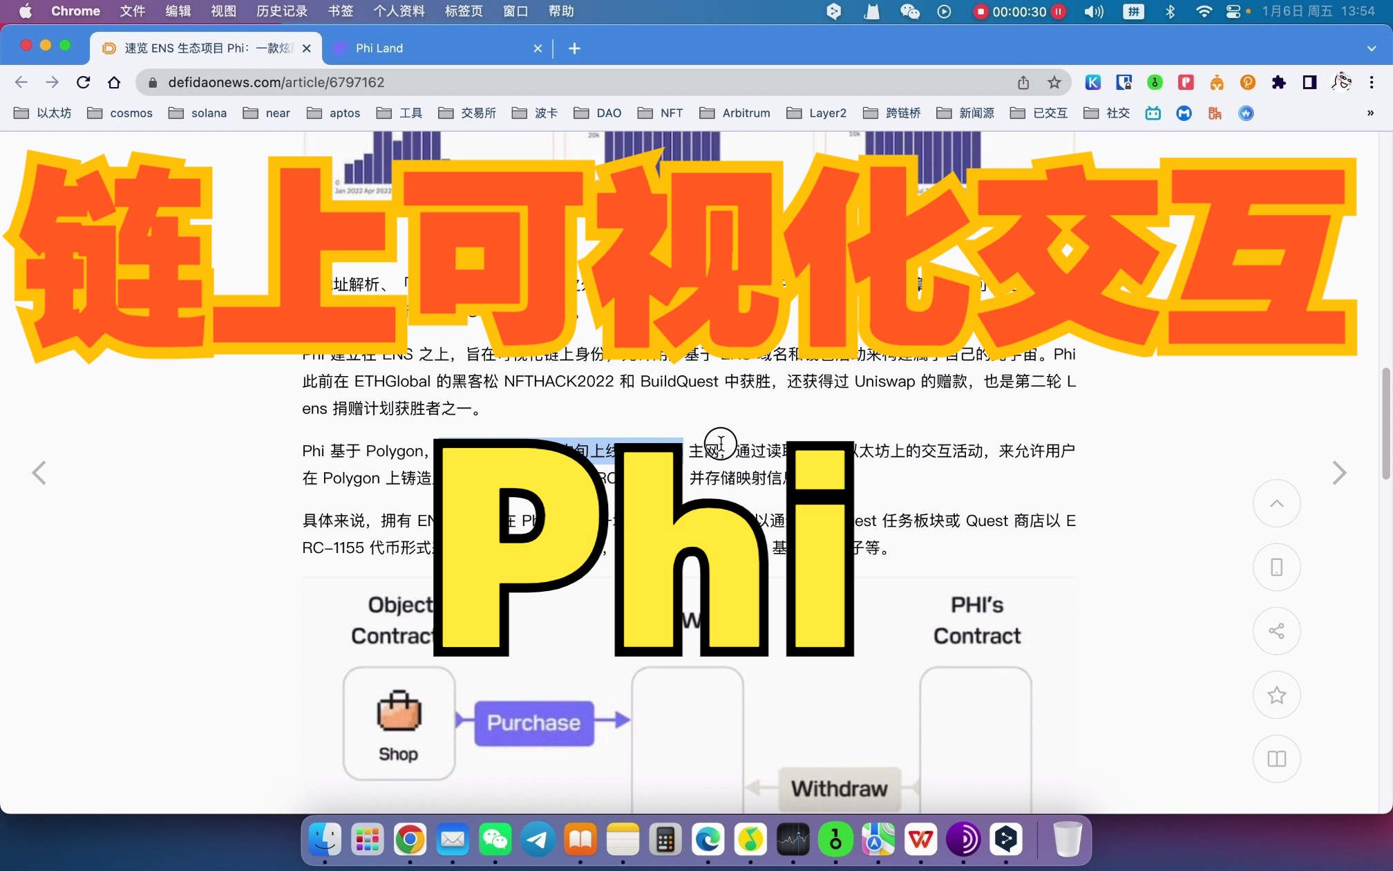Go back to the previous page
The height and width of the screenshot is (871, 1393).
[21, 82]
